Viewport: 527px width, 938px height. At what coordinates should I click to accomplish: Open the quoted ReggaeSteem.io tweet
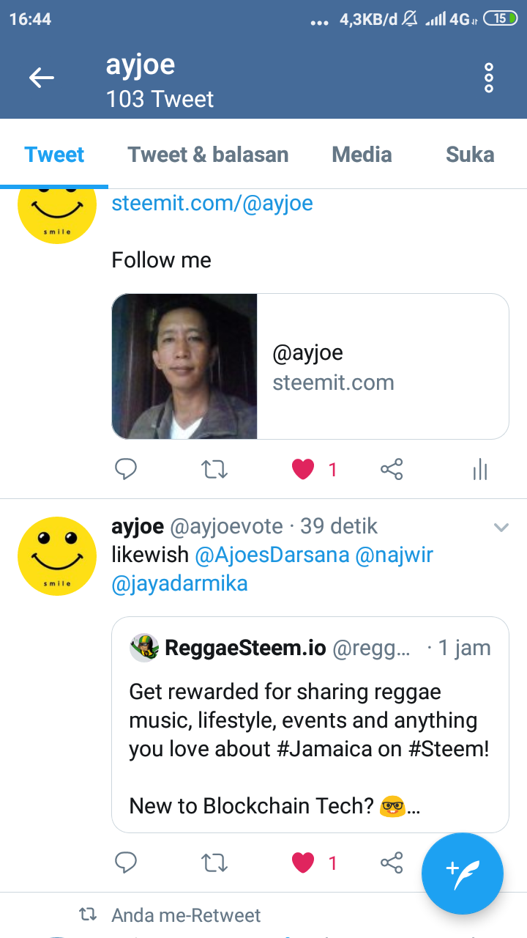click(x=310, y=724)
